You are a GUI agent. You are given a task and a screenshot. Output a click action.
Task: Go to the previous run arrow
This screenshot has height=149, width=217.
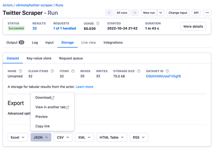pyautogui.click(x=109, y=13)
